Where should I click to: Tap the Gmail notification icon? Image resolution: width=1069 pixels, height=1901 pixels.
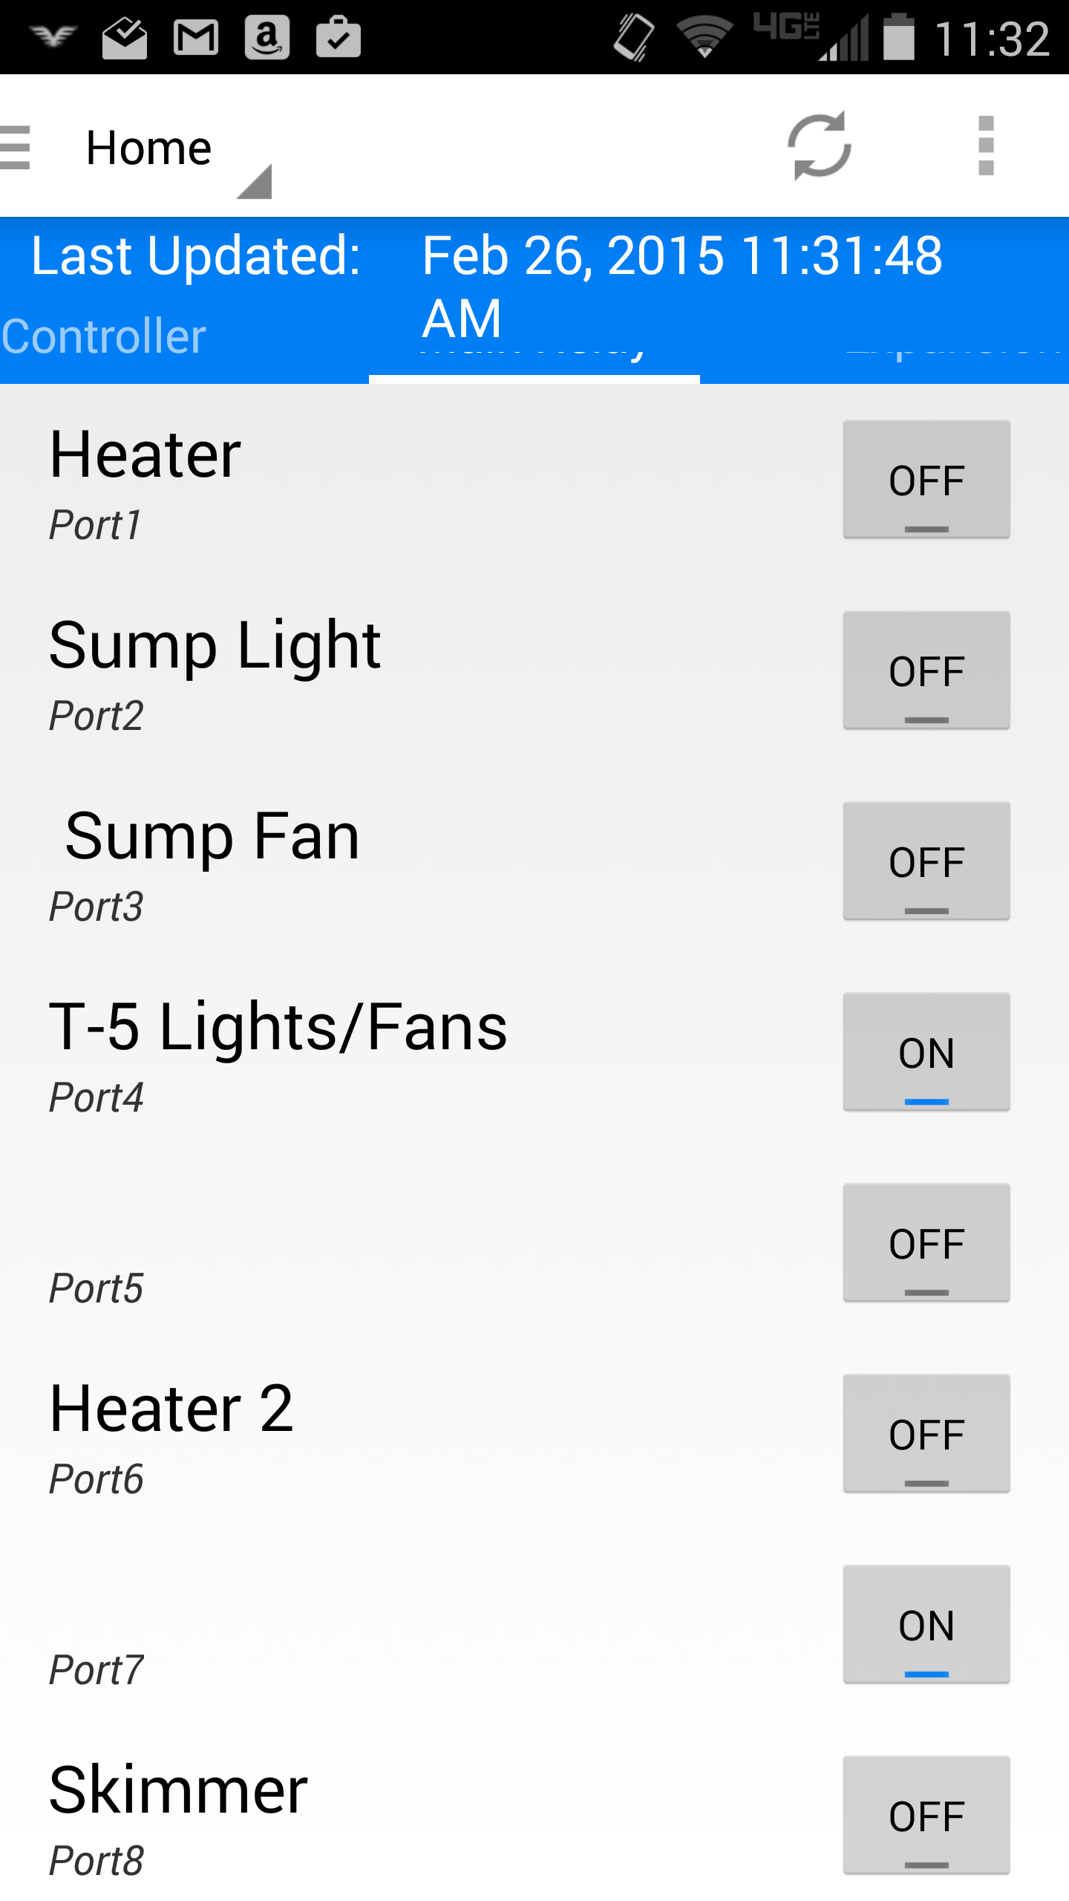[196, 37]
